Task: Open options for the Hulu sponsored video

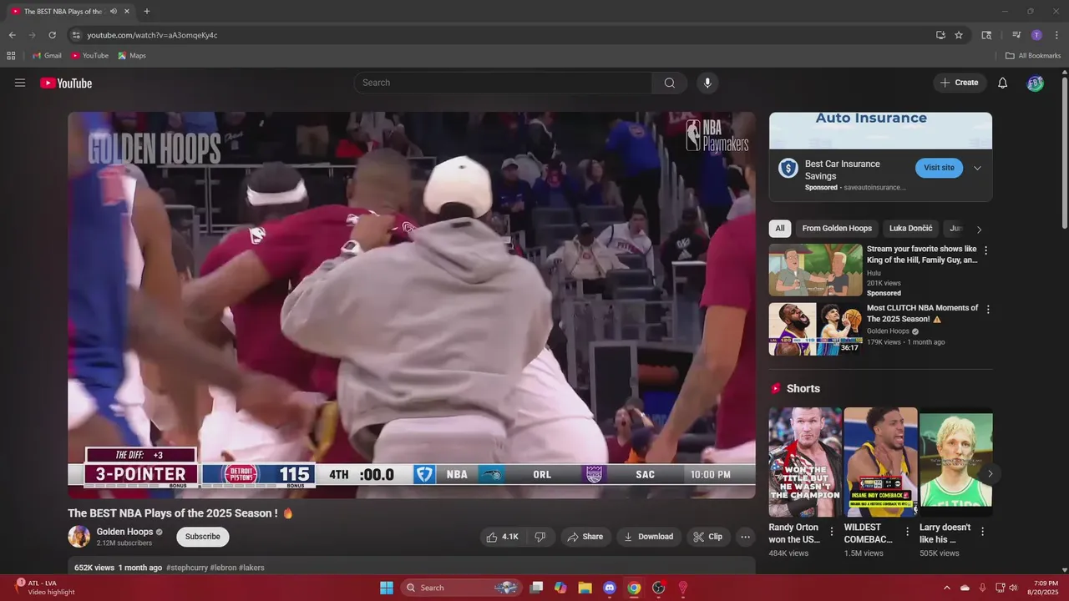Action: click(x=986, y=250)
